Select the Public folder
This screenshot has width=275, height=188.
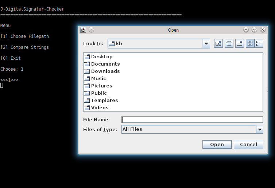click(x=95, y=93)
